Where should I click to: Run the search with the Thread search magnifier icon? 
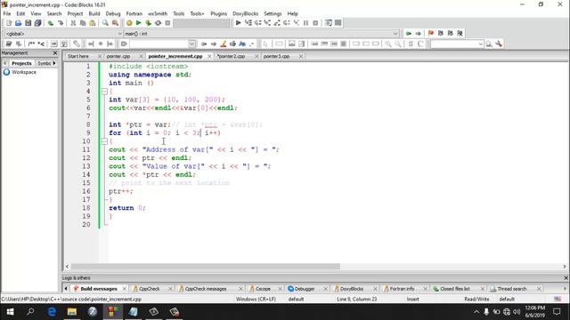pyautogui.click(x=489, y=44)
